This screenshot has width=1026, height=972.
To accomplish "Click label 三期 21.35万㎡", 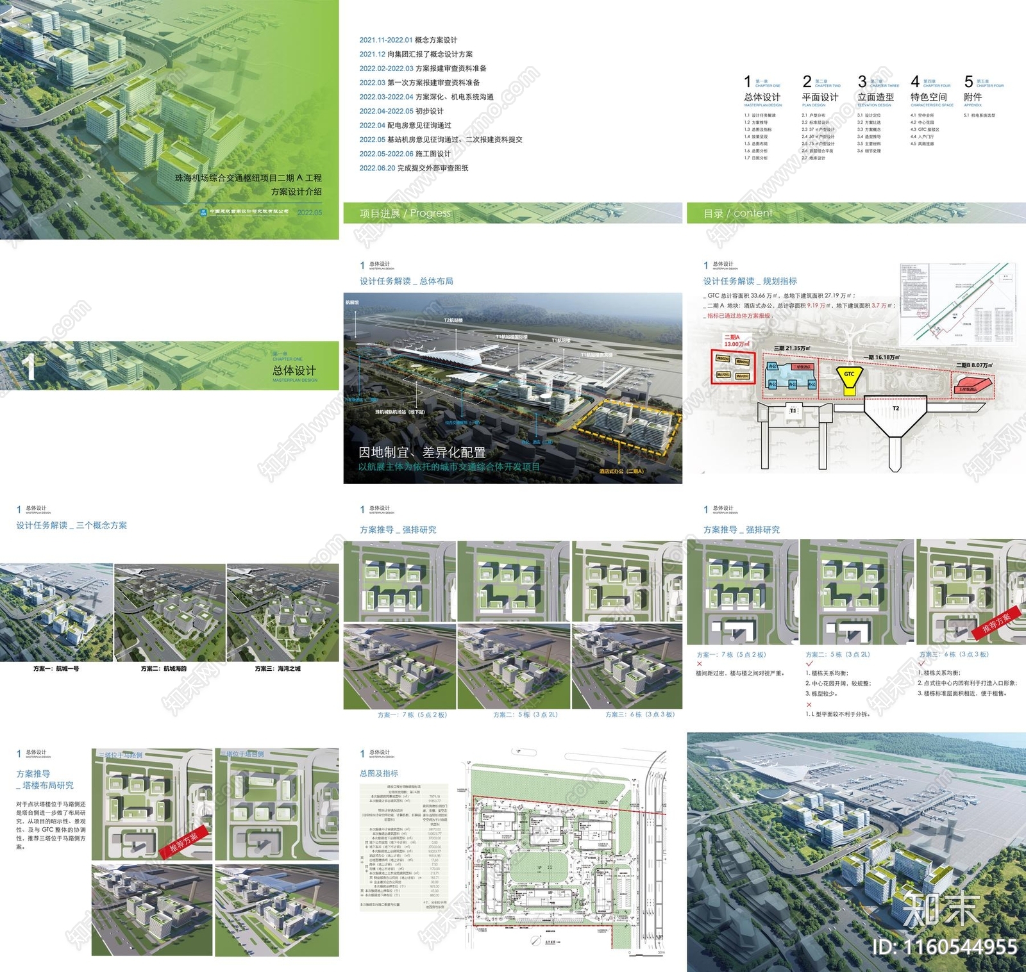I will coord(792,349).
